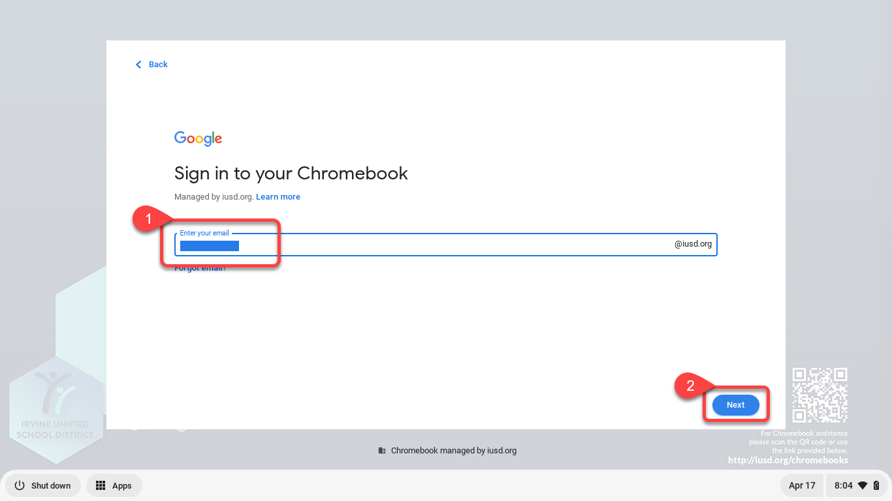Screen dimensions: 892x501
Task: Go back using the Back link
Action: tap(151, 65)
